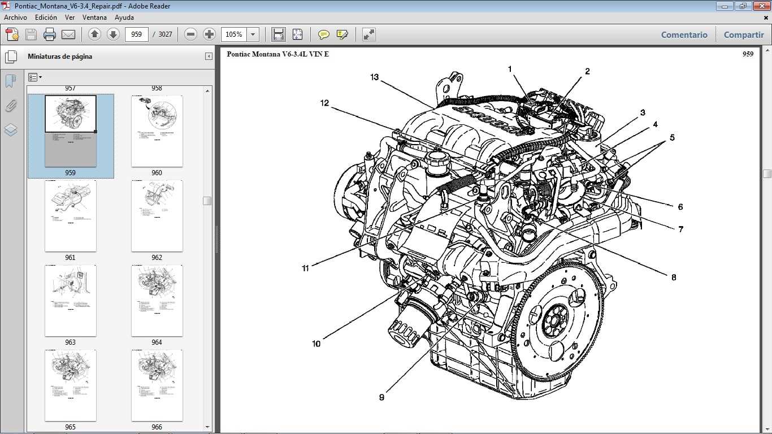Open the Compartir pane
The image size is (772, 434).
744,34
